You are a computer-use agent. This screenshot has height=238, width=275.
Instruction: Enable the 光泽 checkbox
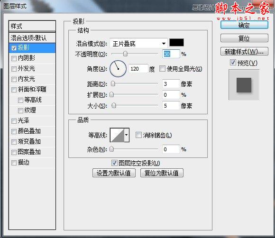(14, 121)
